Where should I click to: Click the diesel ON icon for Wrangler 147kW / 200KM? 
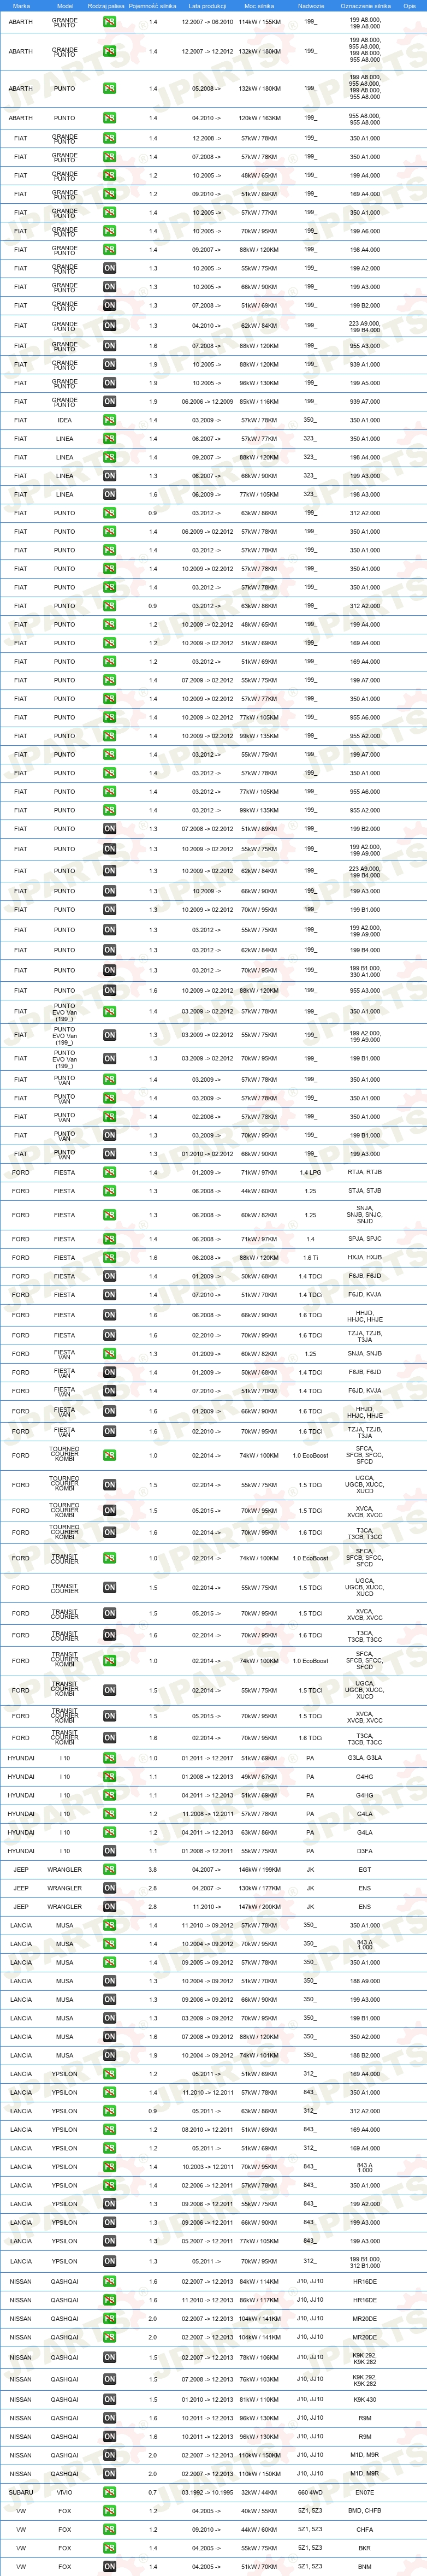pos(110,1907)
